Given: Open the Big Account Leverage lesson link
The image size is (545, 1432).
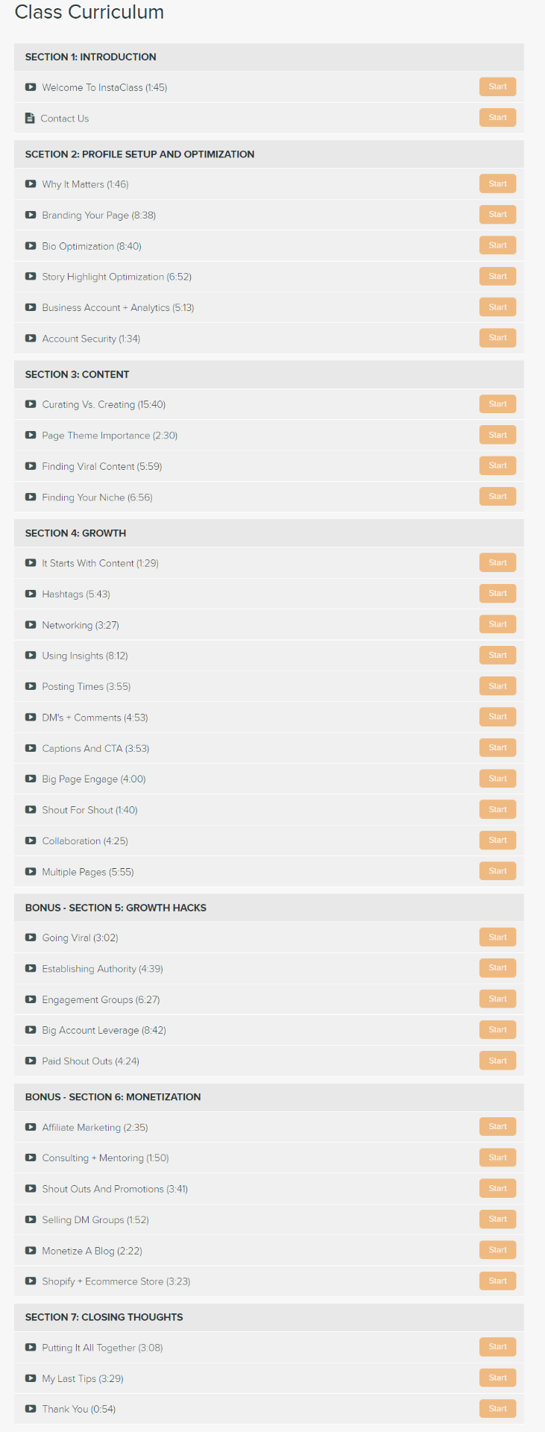Looking at the screenshot, I should coord(104,1030).
